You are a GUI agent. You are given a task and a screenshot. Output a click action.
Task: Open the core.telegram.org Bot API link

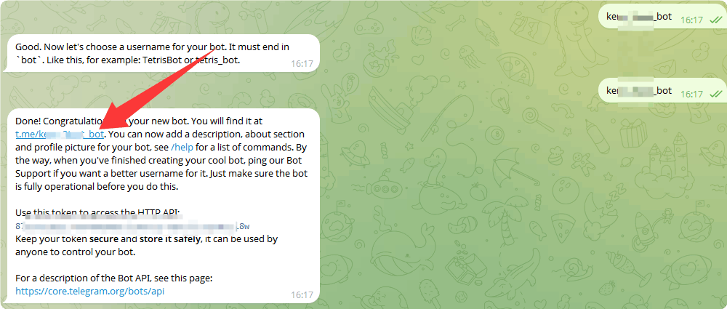tap(85, 292)
